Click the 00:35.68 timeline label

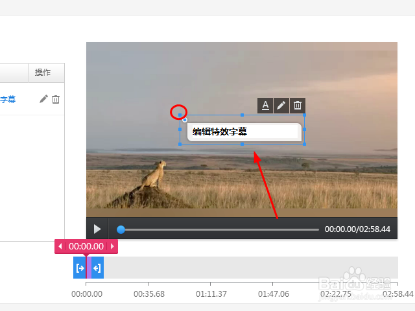[149, 294]
